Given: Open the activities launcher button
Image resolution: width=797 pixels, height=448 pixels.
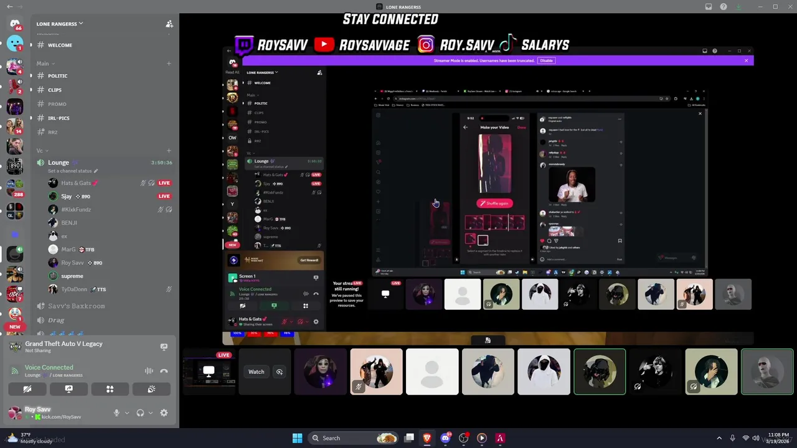Looking at the screenshot, I should coord(110,389).
